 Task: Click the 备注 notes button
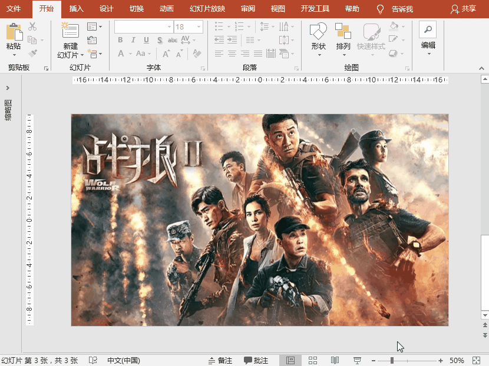[x=220, y=360]
